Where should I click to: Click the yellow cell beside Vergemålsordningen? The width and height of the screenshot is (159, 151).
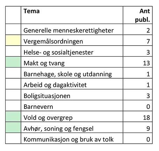[x=13, y=40]
